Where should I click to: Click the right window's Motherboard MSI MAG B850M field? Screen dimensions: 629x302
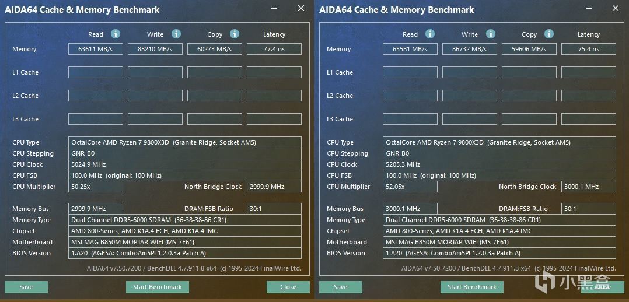(499, 242)
